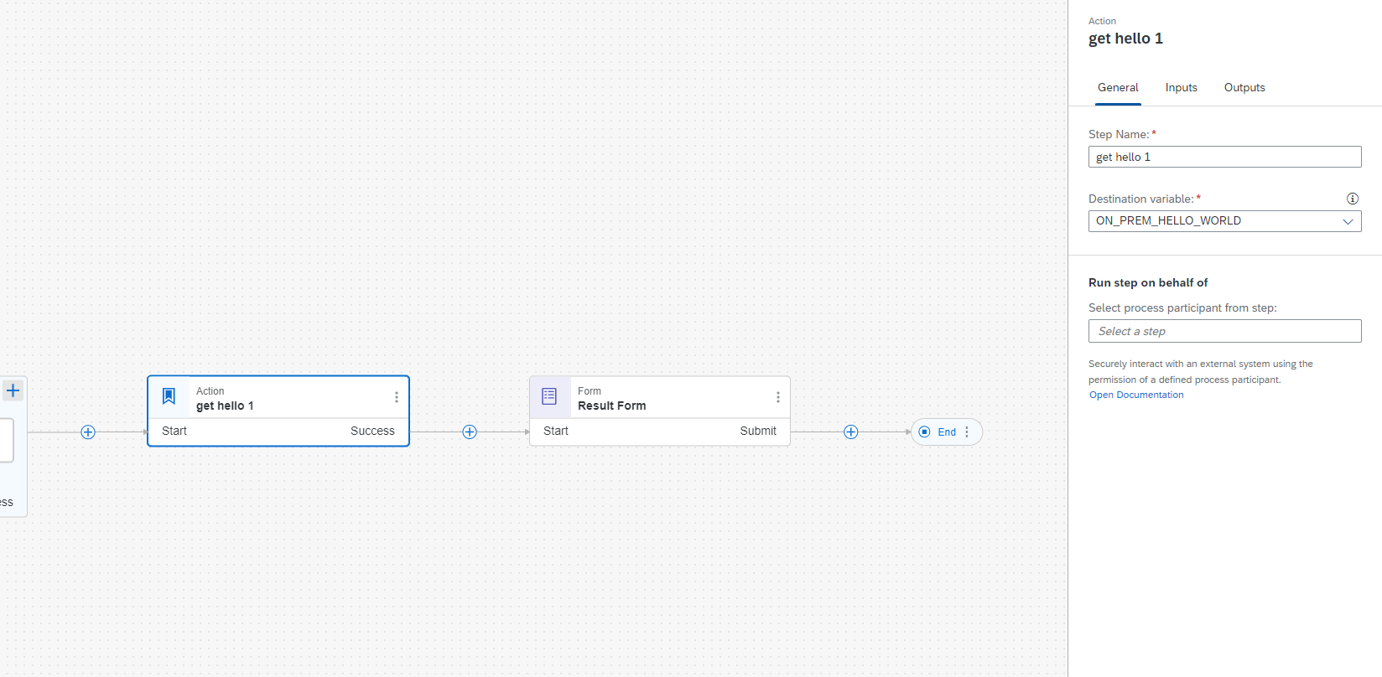Viewport: 1382px width, 677px height.
Task: Click the plus icon on left edge card
Action: pos(13,390)
